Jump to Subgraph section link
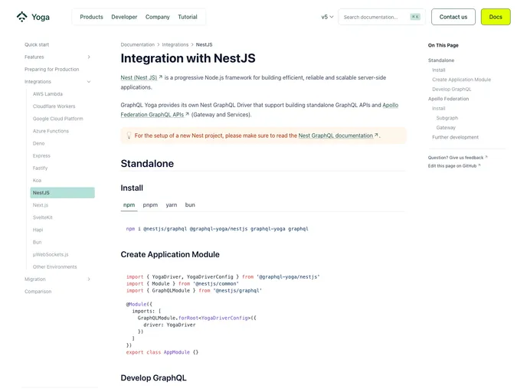527x392 pixels. [447, 118]
